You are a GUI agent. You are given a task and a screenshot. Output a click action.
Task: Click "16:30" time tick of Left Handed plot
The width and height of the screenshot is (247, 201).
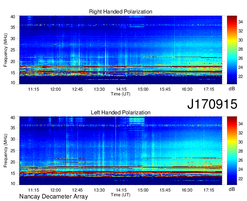tap(187, 190)
